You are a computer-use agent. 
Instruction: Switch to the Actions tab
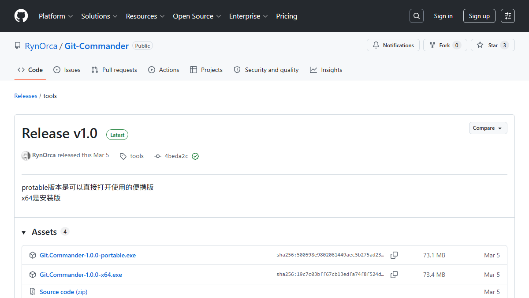[164, 70]
